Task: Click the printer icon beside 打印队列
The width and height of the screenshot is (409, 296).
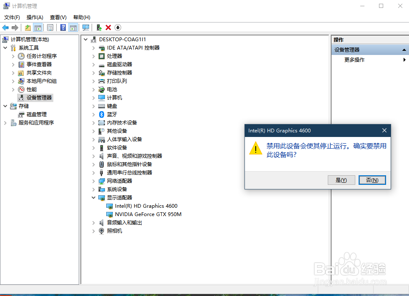Action: (102, 81)
